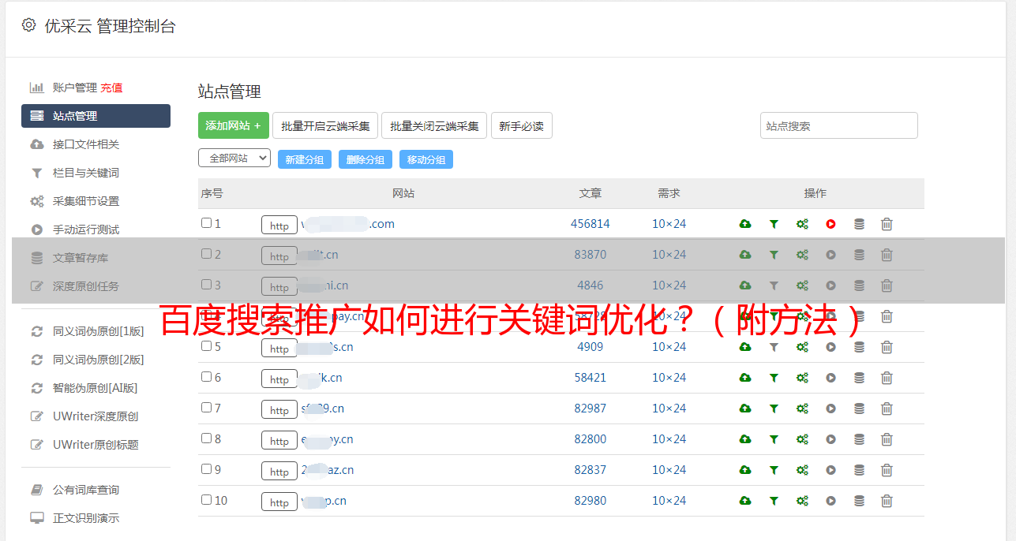The image size is (1016, 541).
Task: Click the gear icon beside 优采云 管理控制台
Action: point(29,25)
